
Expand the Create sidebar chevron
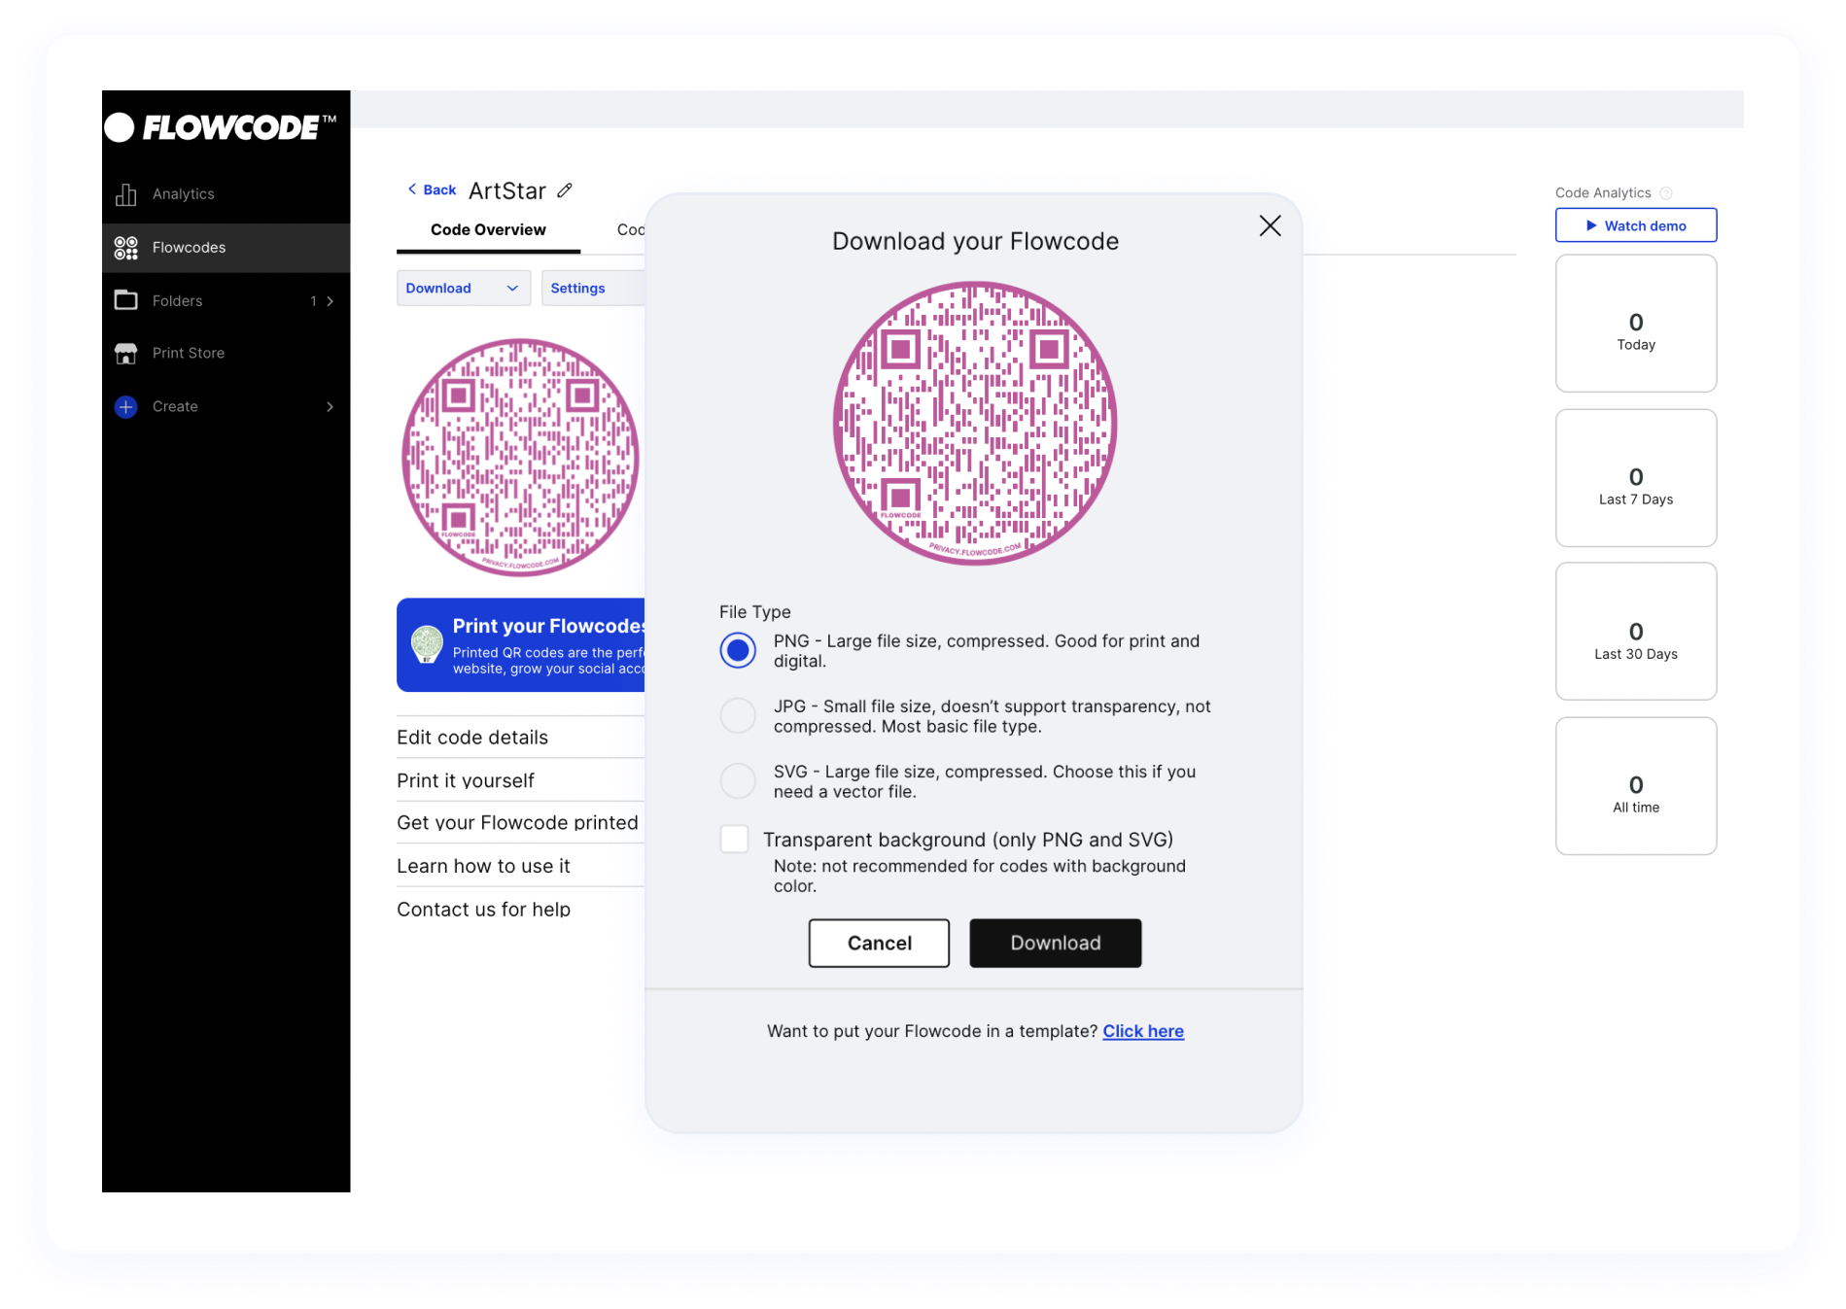tap(331, 407)
